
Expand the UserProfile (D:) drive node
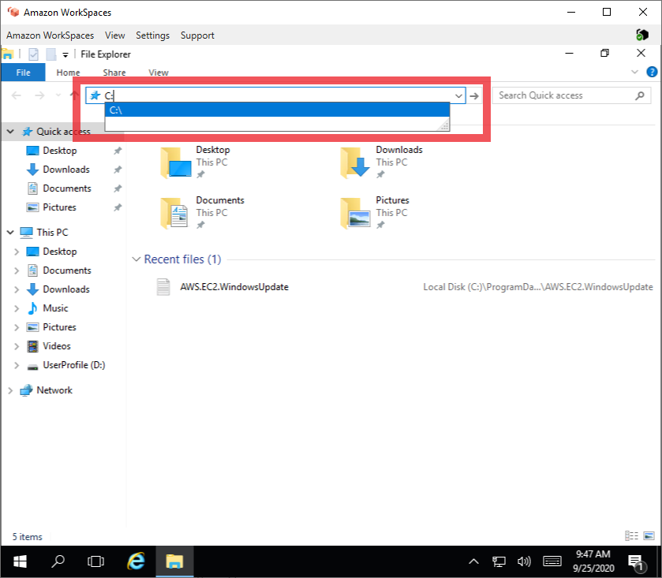pos(17,365)
